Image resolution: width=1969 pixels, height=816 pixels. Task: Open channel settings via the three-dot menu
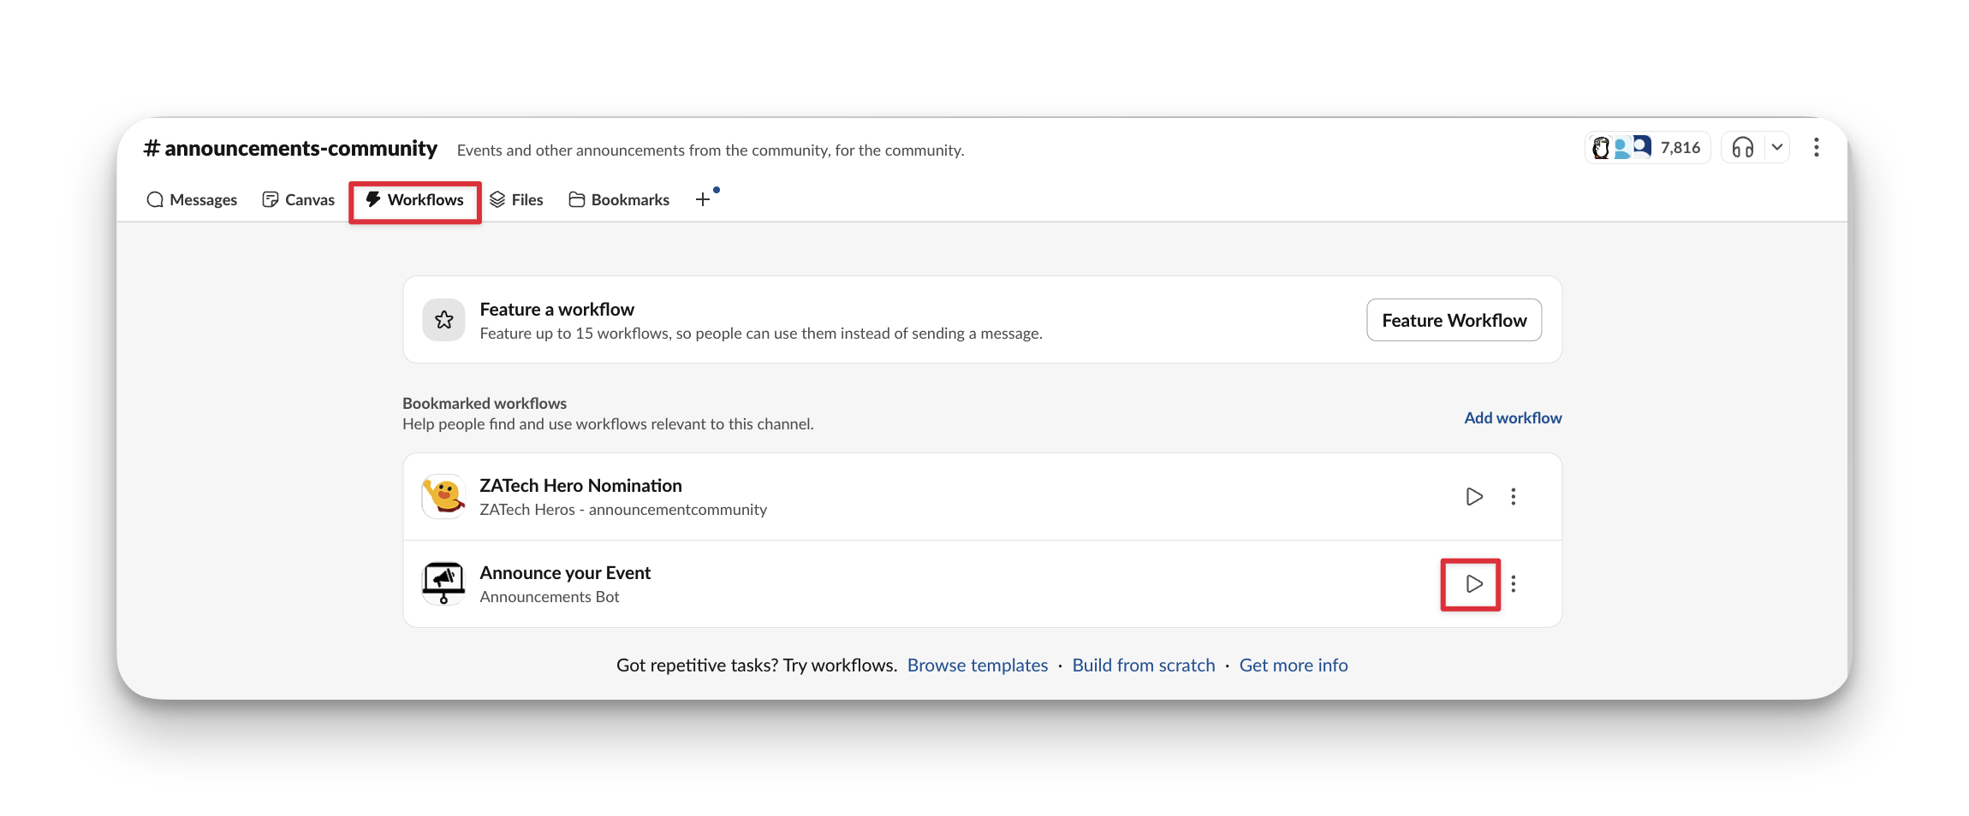pyautogui.click(x=1816, y=147)
